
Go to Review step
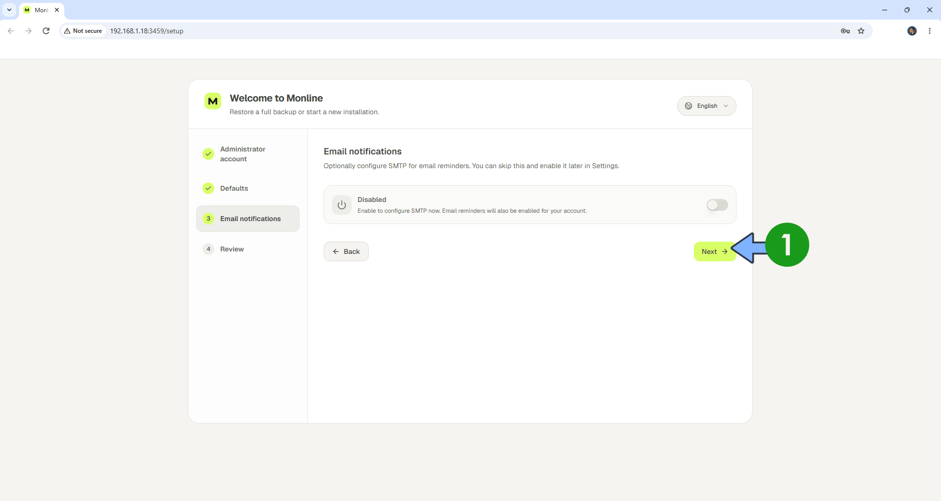(x=248, y=249)
